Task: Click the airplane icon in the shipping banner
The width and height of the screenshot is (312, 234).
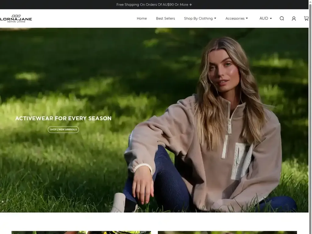Action: pyautogui.click(x=191, y=5)
